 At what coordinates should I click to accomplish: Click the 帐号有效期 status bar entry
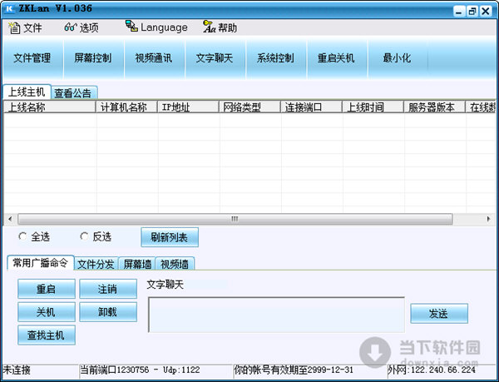294,370
